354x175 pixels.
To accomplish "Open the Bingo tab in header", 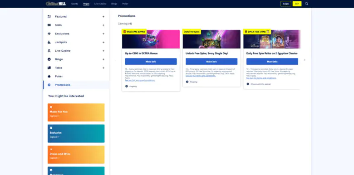I will pyautogui.click(x=114, y=4).
